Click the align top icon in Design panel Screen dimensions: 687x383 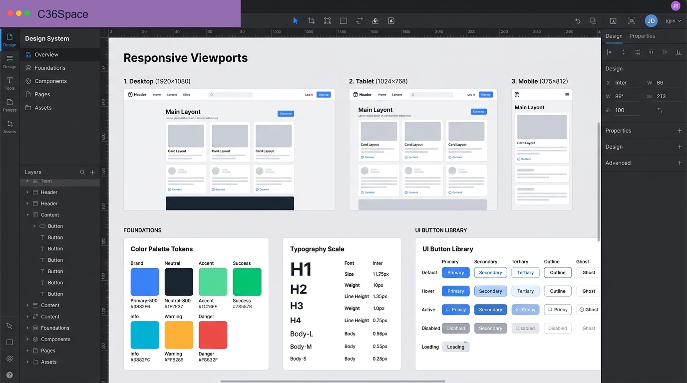(x=651, y=52)
